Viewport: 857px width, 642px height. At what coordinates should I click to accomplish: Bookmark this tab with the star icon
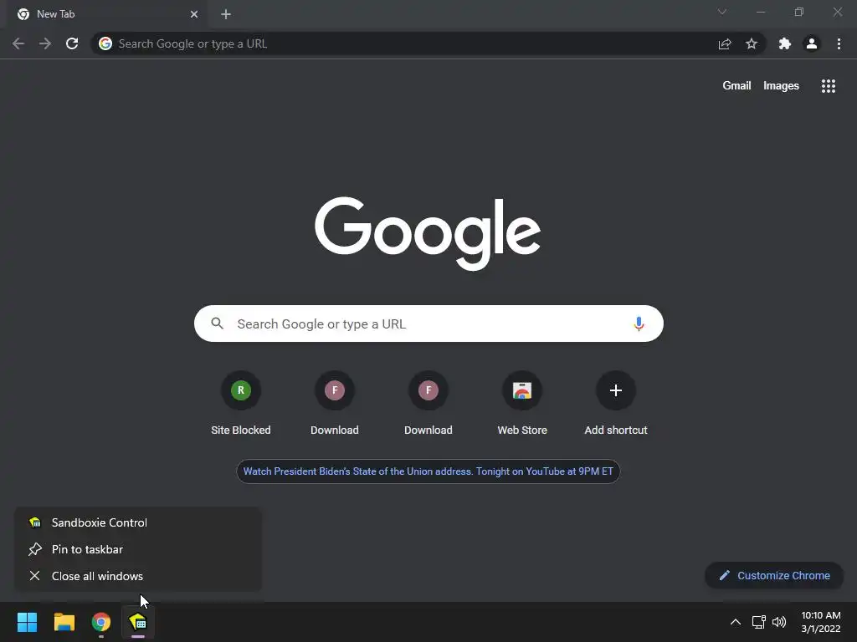[x=752, y=43]
